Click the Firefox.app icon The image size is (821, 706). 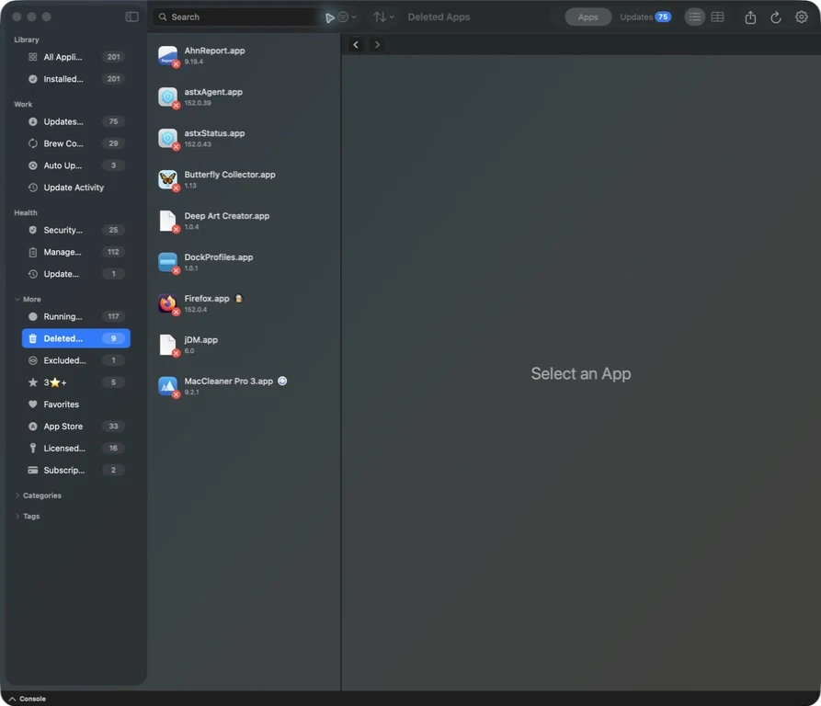point(167,303)
